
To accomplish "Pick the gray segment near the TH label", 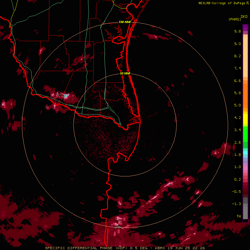I will (x=245, y=213).
